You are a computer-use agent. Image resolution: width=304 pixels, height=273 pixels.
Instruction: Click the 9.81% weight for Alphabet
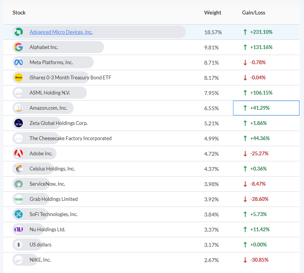[211, 47]
